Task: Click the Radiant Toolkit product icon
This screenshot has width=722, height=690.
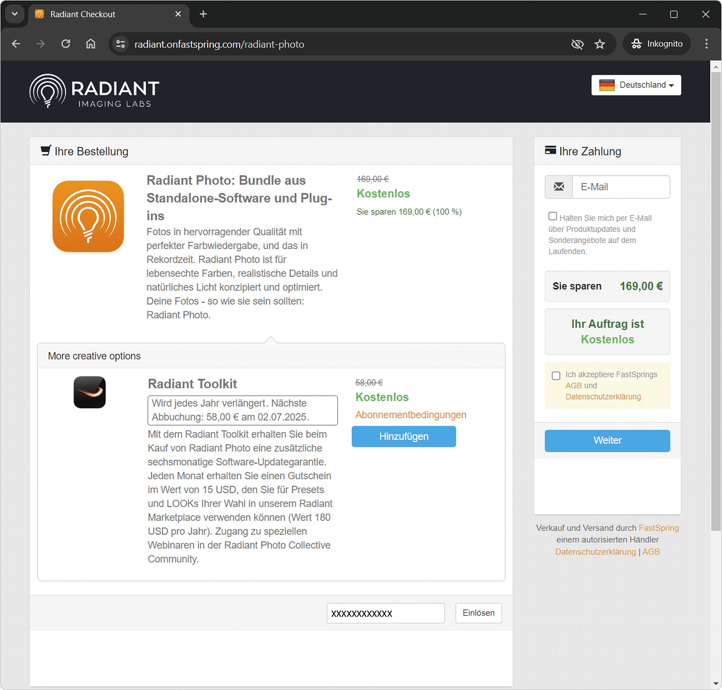Action: [x=90, y=392]
